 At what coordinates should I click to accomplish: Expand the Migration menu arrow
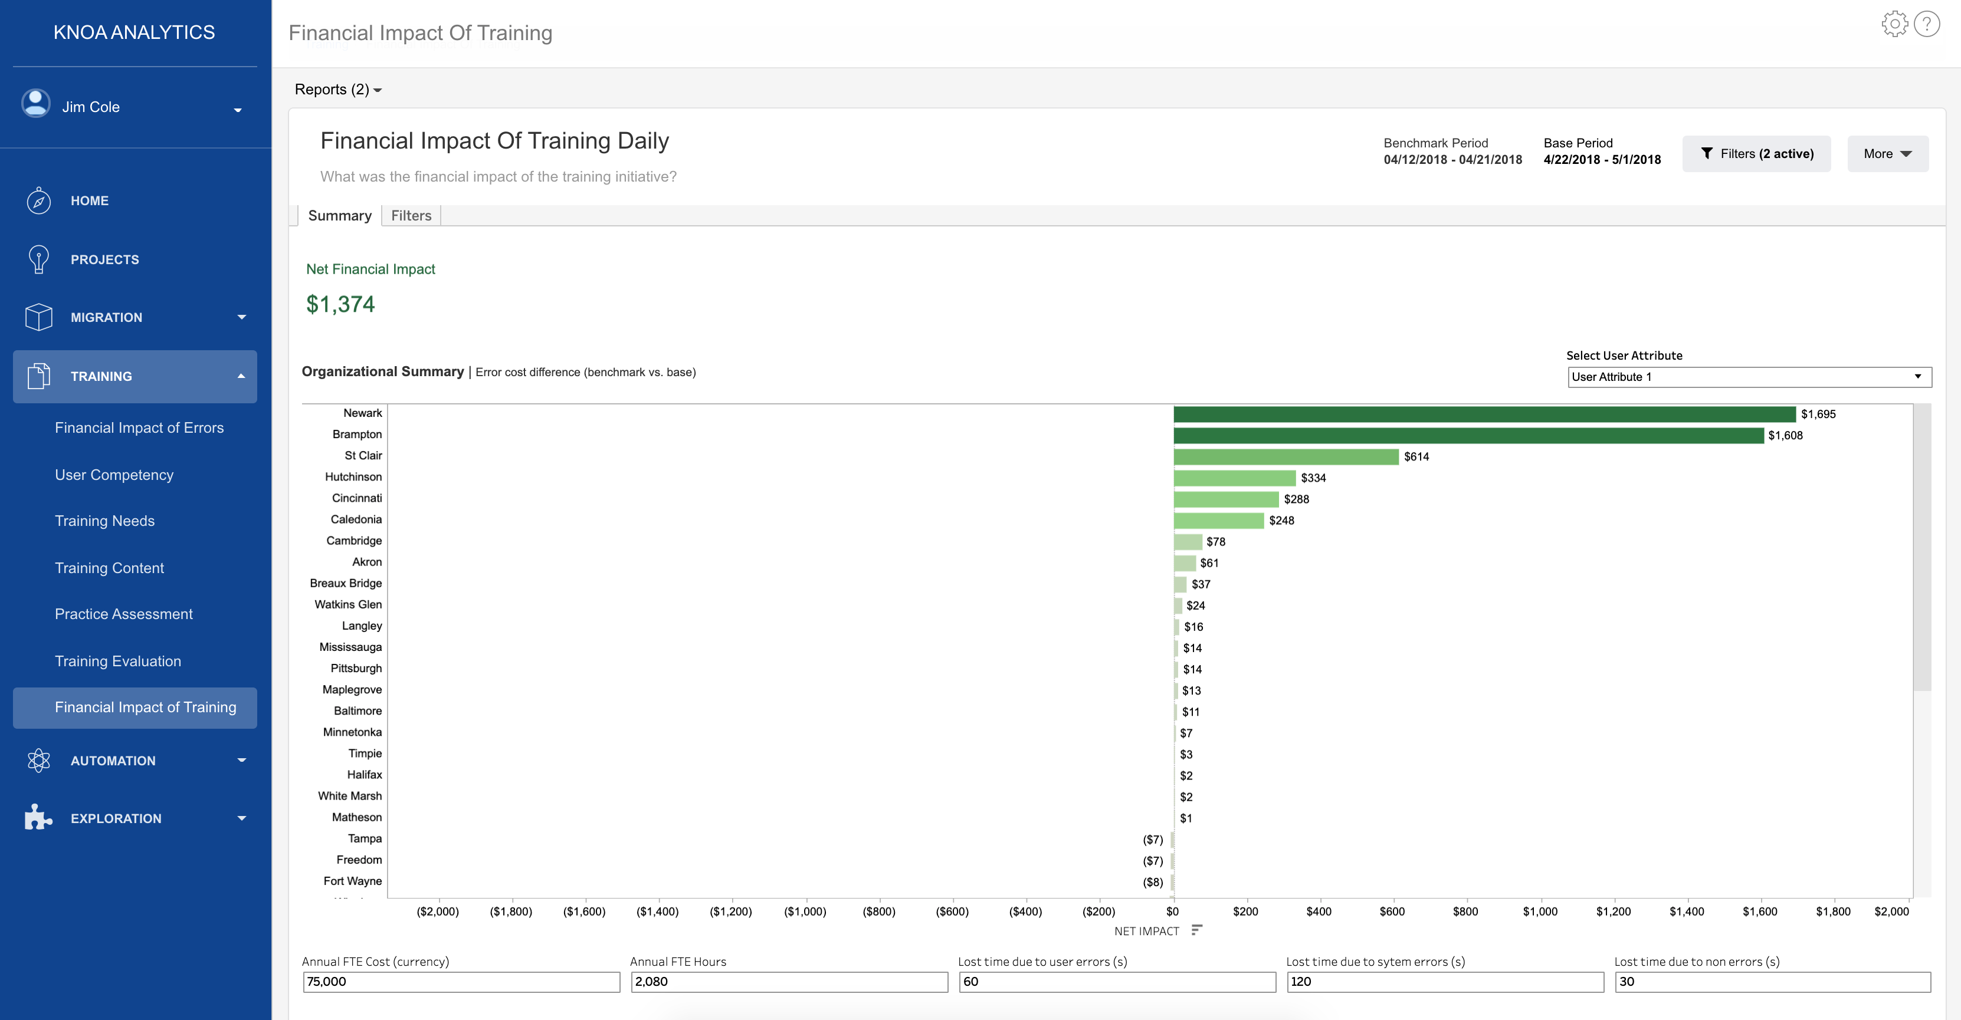241,317
